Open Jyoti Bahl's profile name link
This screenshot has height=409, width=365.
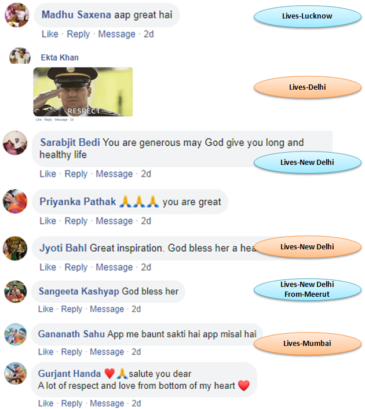(x=63, y=248)
